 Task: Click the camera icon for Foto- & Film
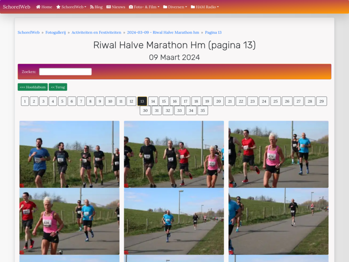[131, 7]
